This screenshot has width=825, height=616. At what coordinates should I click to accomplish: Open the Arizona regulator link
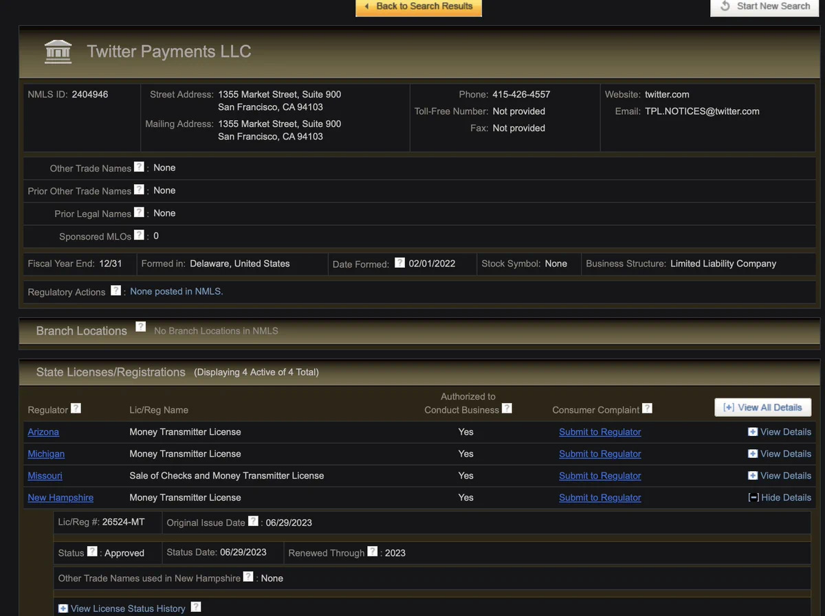(43, 432)
